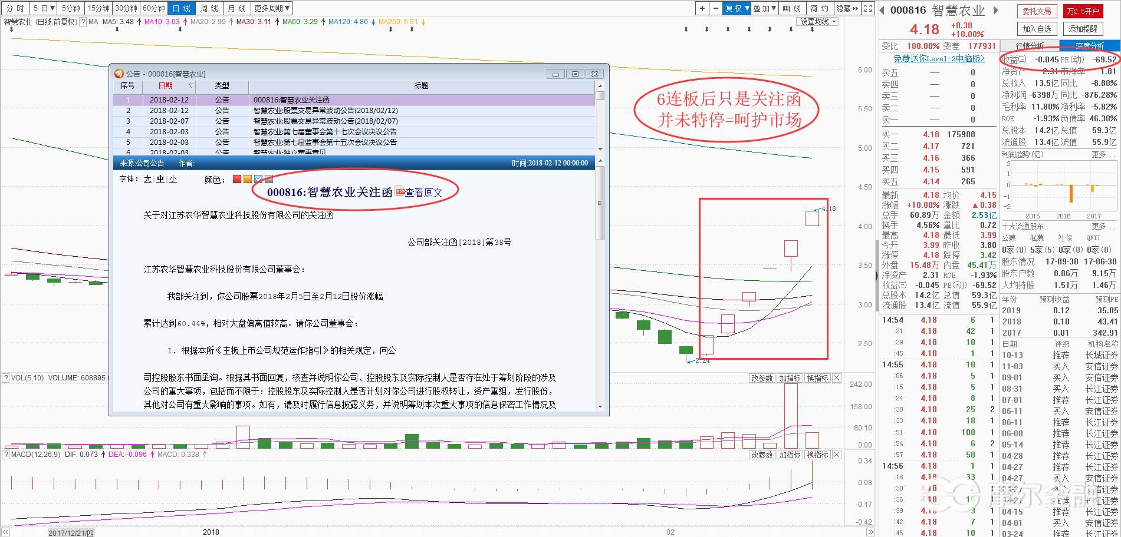This screenshot has height=537, width=1121.
Task: Go to next stock with right arrow
Action: [x=996, y=10]
